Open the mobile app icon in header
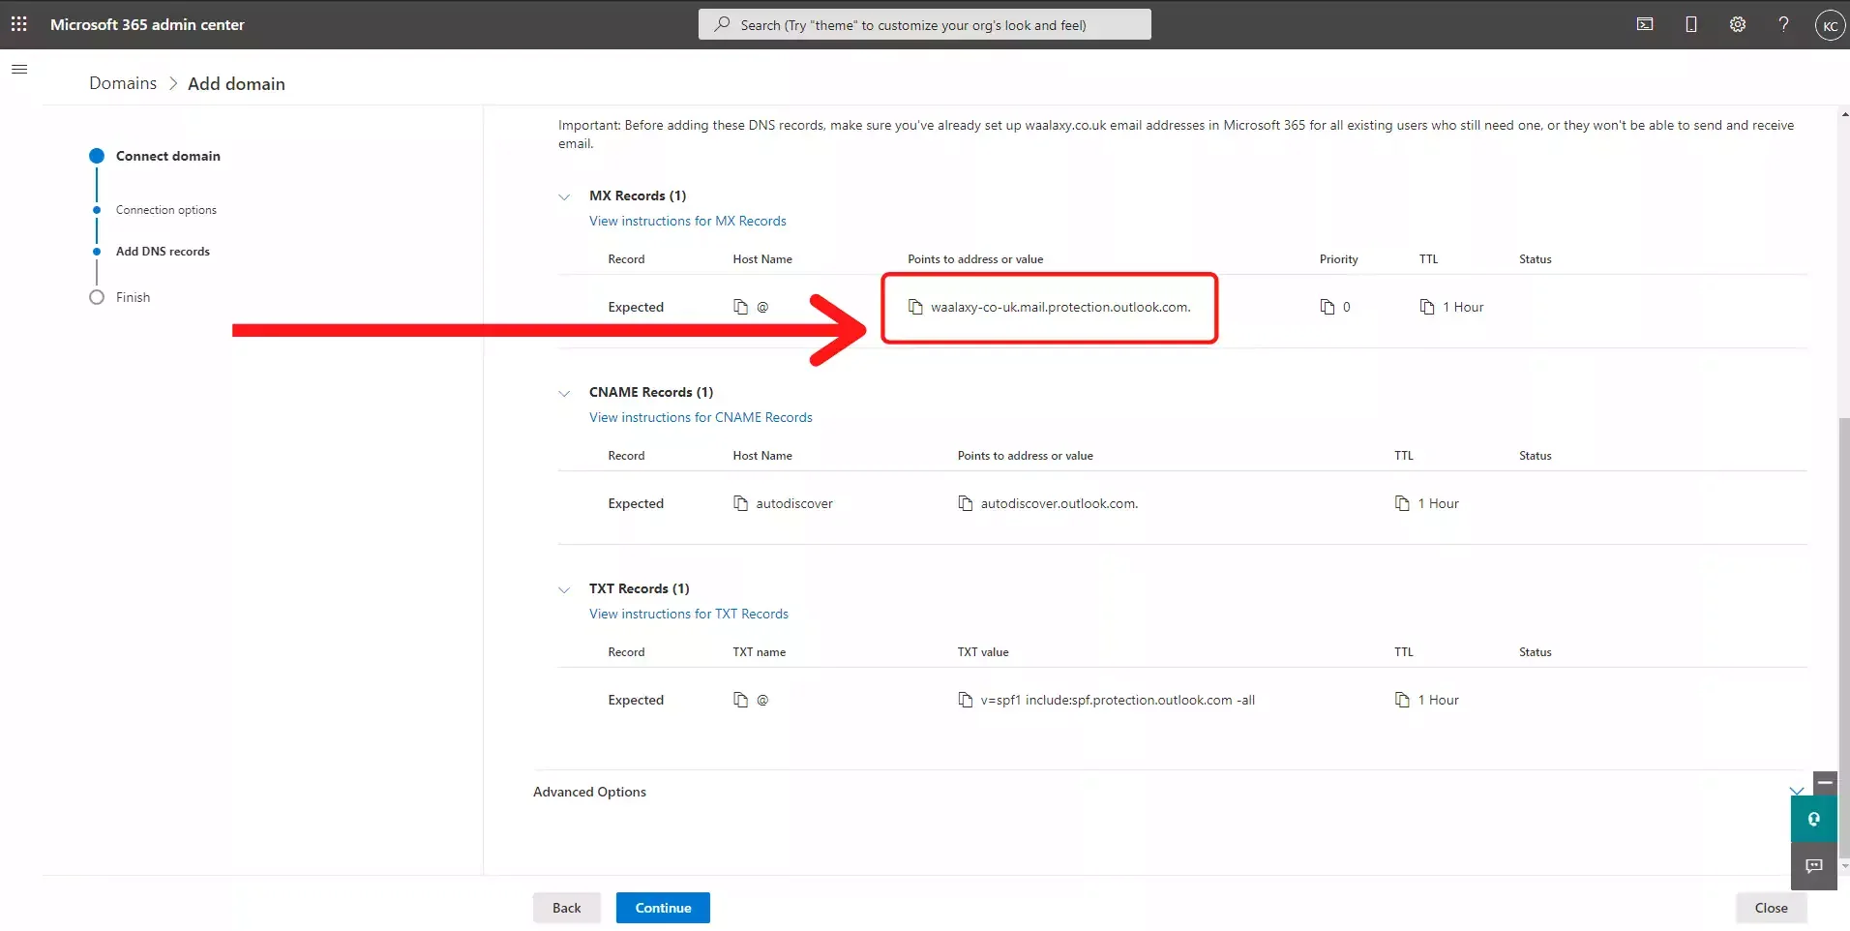 (x=1691, y=24)
